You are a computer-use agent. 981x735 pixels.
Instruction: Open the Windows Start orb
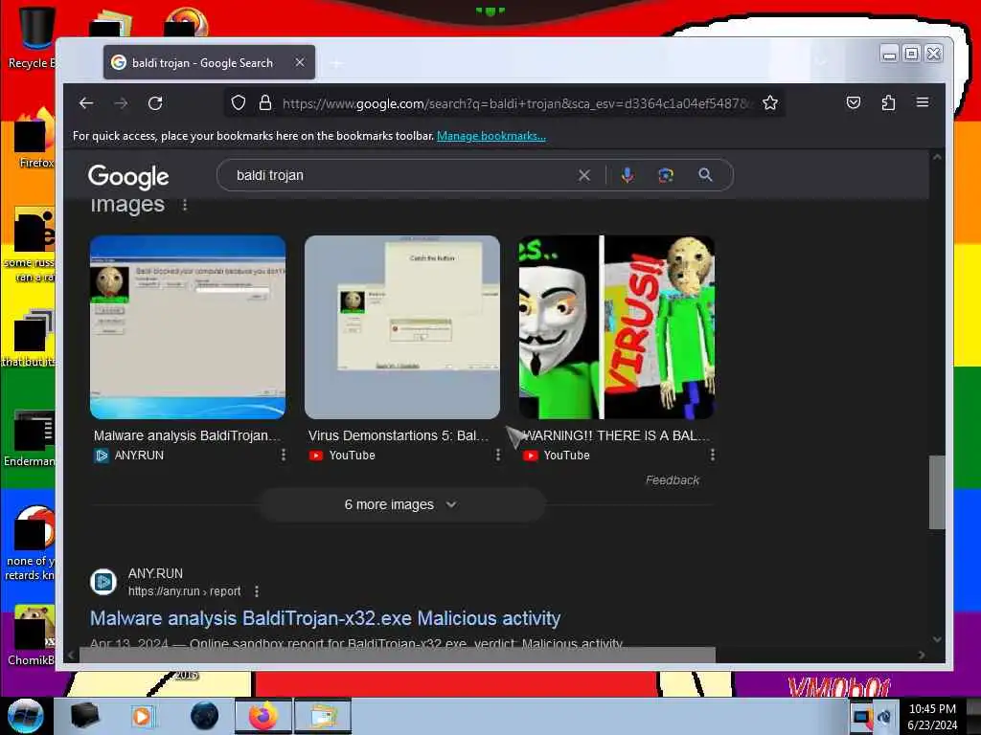point(26,716)
